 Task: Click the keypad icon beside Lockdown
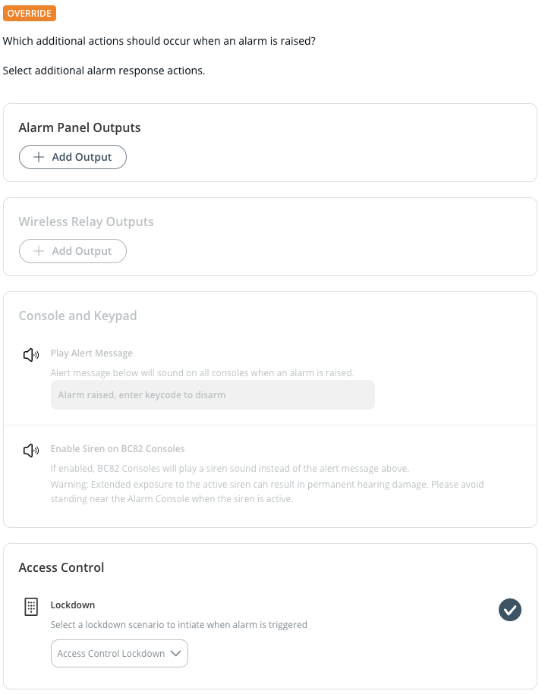[31, 607]
